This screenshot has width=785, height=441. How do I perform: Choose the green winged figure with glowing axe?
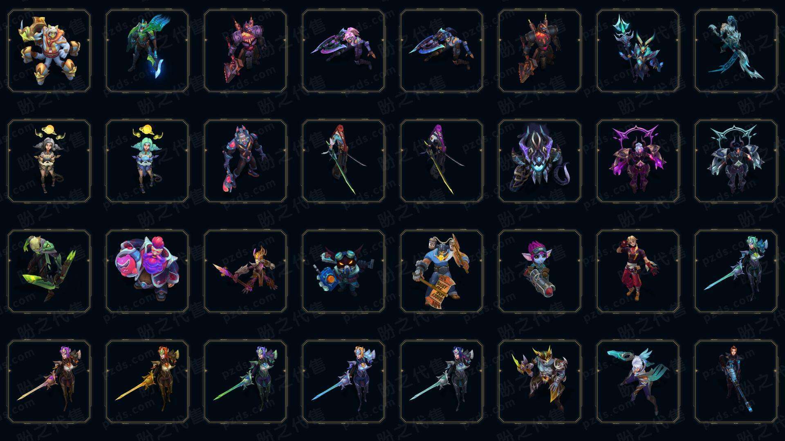click(147, 51)
